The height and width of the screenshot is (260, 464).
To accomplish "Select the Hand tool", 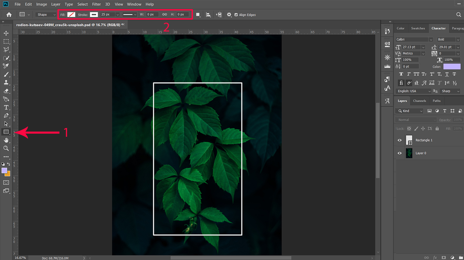I will coord(6,140).
